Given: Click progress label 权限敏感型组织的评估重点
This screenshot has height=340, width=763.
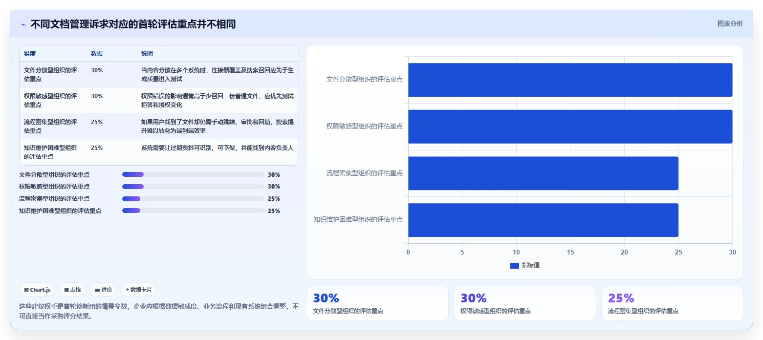Looking at the screenshot, I should (x=54, y=187).
